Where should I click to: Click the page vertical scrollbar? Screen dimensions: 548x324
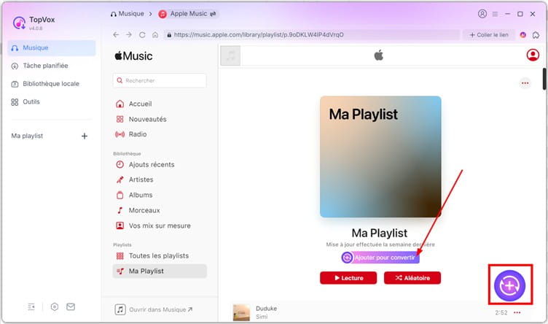[544, 79]
